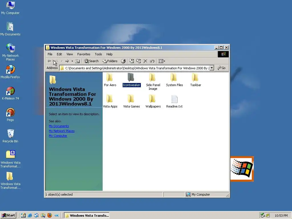Click the blue arrow Quick Launch icon
The width and height of the screenshot is (292, 219).
tap(56, 216)
